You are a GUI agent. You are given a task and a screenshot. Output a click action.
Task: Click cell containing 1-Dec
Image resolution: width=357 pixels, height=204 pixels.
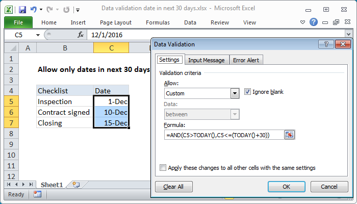tap(111, 101)
